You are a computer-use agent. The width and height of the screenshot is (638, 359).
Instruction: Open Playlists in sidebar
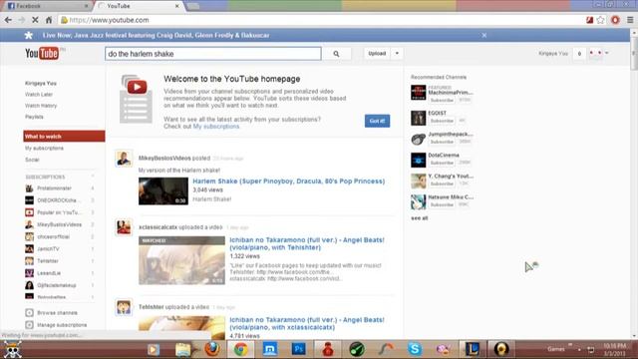click(34, 117)
